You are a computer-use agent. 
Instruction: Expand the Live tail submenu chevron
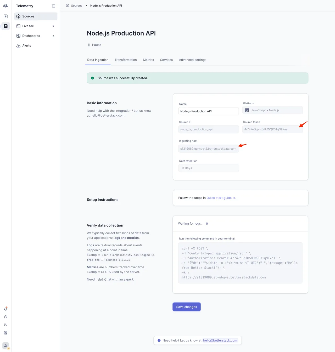[53, 26]
